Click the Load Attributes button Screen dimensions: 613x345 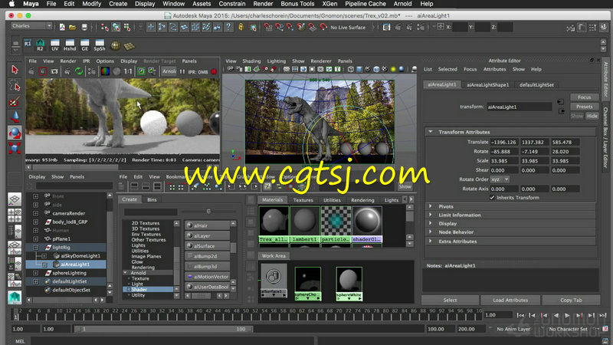coord(510,300)
